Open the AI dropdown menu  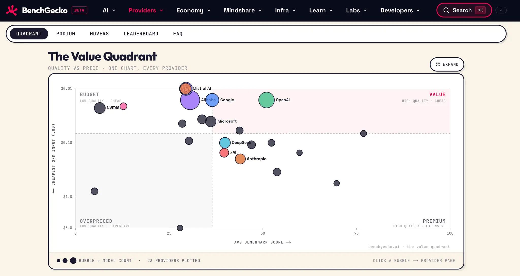coord(109,10)
